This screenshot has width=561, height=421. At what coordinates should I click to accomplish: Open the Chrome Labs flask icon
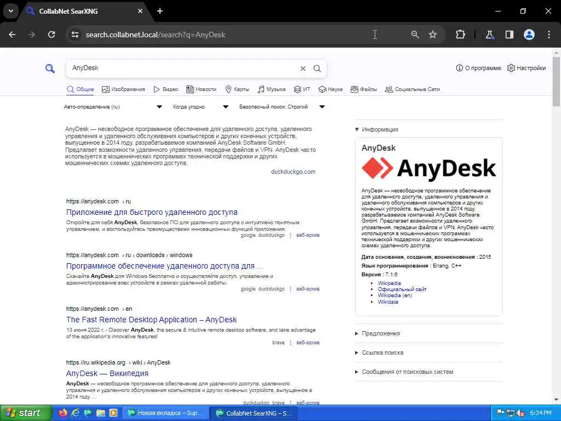(x=489, y=35)
